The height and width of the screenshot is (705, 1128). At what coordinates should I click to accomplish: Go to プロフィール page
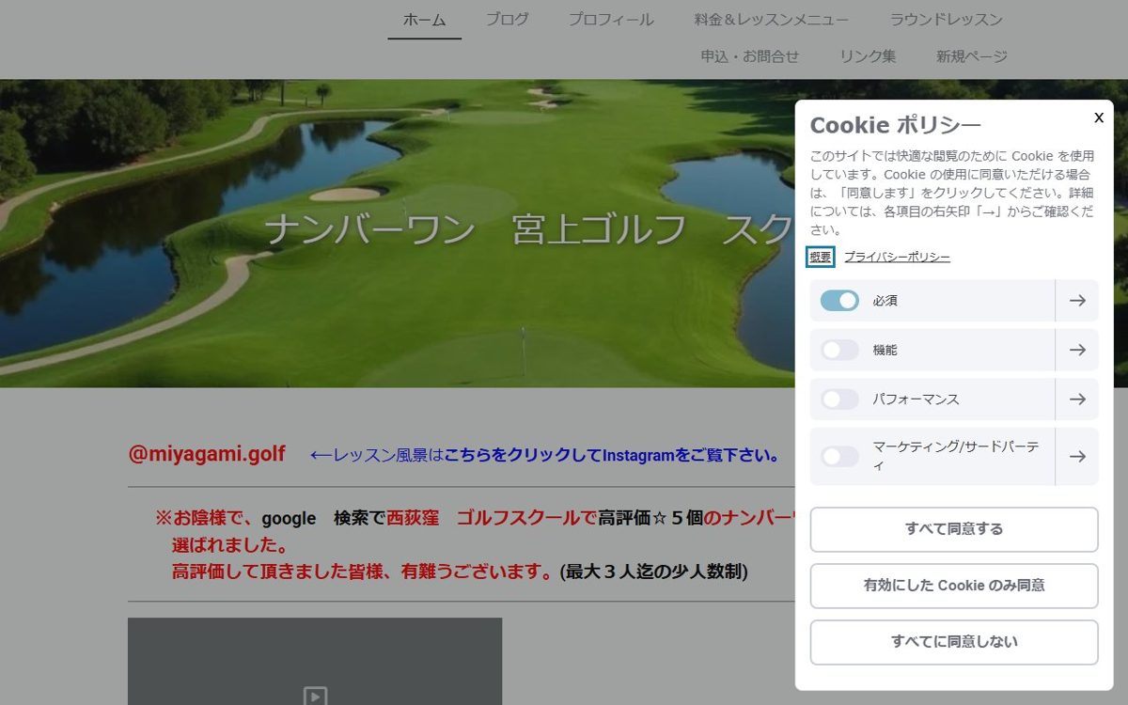coord(611,20)
